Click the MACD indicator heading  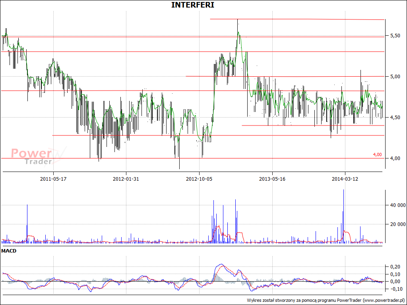[9, 251]
